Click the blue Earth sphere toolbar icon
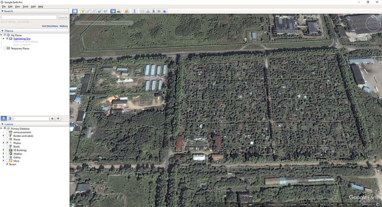382x207 pixels. [165, 11]
